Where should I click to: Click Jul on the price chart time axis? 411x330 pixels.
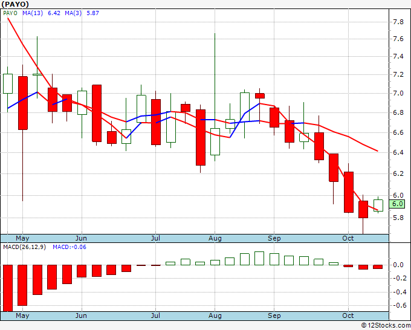(x=155, y=238)
